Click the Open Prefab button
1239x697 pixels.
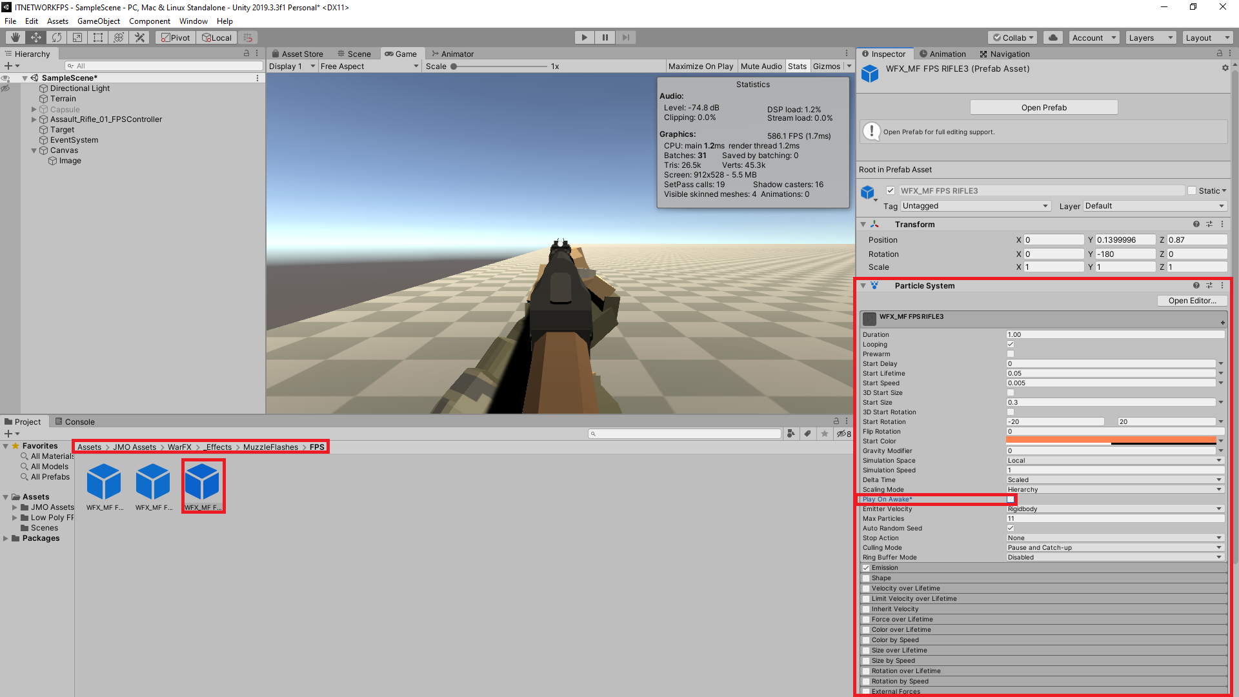pyautogui.click(x=1043, y=107)
